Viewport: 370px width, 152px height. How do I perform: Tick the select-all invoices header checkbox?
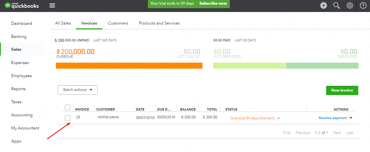67,107
